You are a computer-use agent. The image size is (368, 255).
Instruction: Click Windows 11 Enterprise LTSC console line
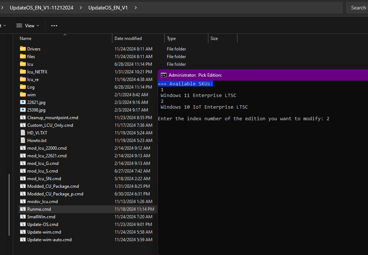(x=198, y=96)
